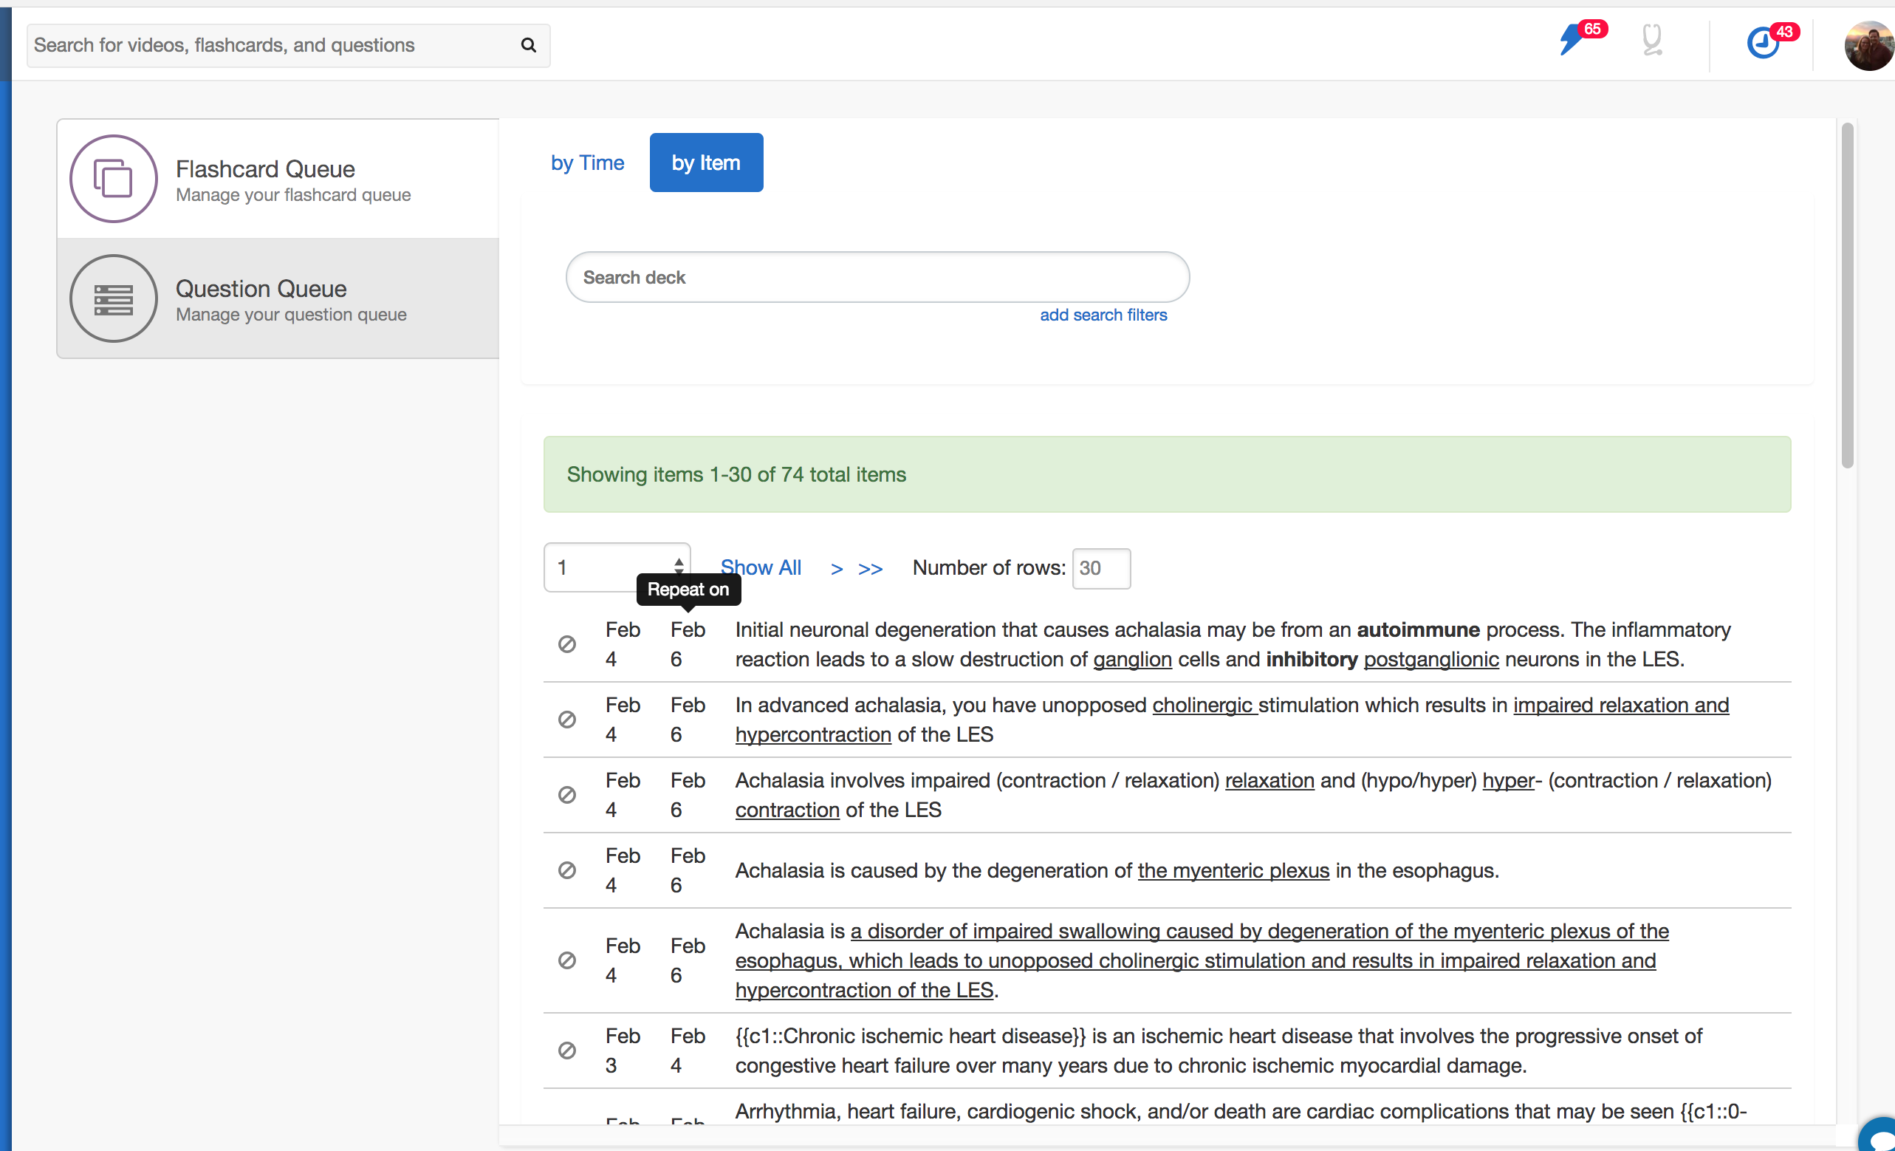This screenshot has height=1151, width=1895.
Task: Click the stethoscope icon in header
Action: [1651, 41]
